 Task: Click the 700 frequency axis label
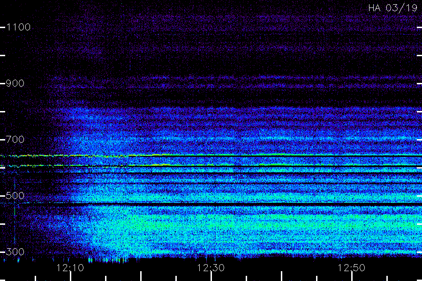point(15,140)
